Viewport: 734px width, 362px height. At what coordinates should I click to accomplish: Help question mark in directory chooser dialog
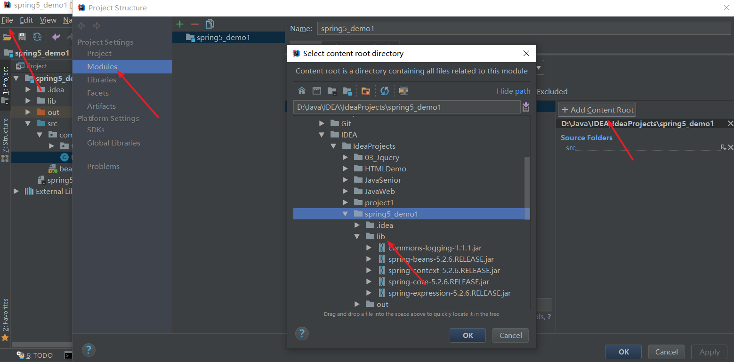[x=302, y=334]
